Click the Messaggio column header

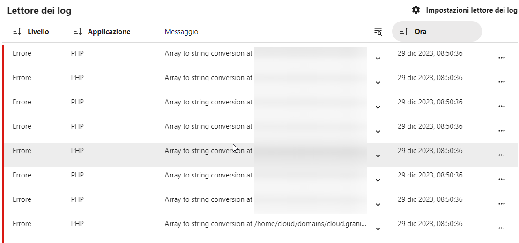tap(181, 32)
